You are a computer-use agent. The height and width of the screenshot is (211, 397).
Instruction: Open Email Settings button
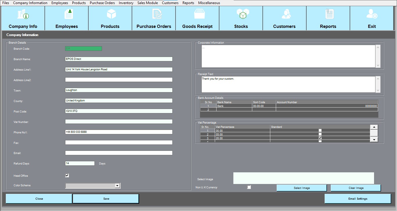pyautogui.click(x=357, y=199)
